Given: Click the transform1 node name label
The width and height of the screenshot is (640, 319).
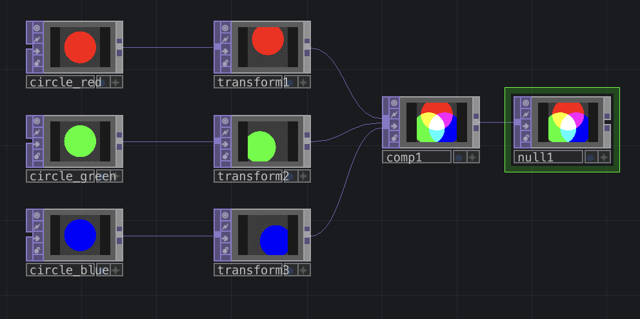Looking at the screenshot, I should pos(253,82).
